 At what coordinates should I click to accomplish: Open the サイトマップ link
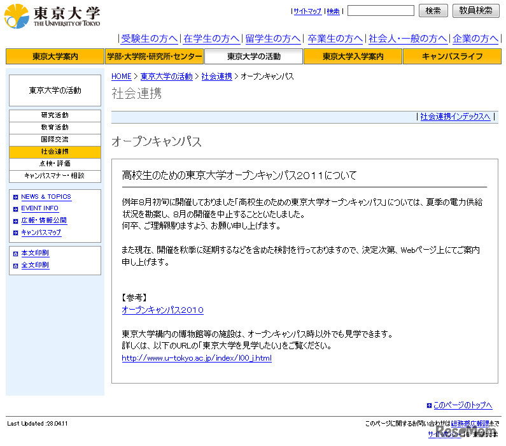(x=307, y=11)
